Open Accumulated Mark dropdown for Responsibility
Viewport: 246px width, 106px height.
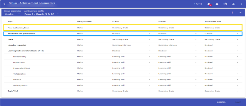(221, 57)
